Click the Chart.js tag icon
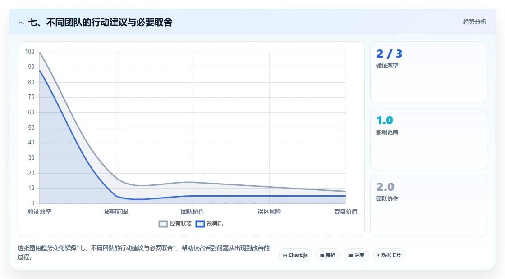 [285, 256]
